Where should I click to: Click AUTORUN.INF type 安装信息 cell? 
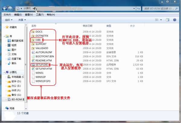(111, 52)
